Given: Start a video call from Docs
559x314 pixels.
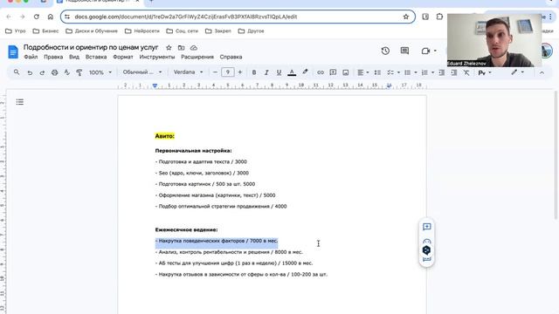Looking at the screenshot, I should pyautogui.click(x=428, y=51).
